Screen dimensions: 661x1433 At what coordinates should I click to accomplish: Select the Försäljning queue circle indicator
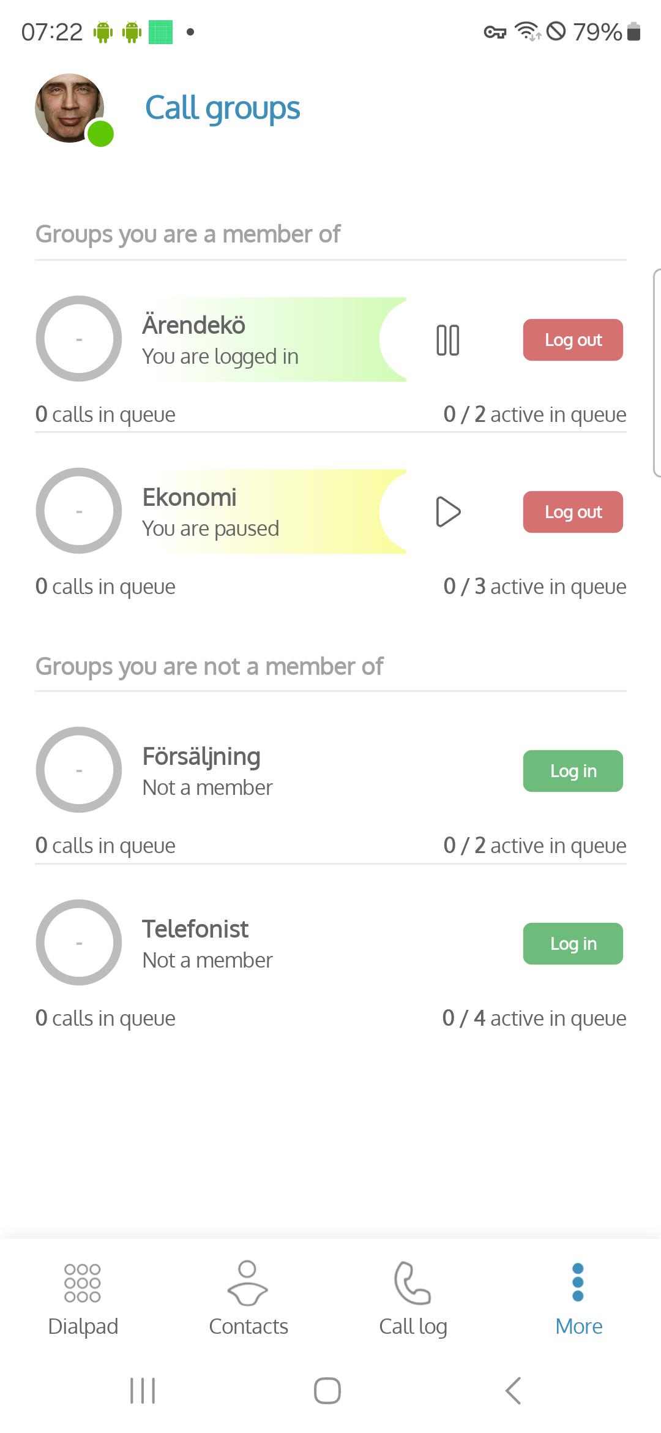(x=79, y=770)
